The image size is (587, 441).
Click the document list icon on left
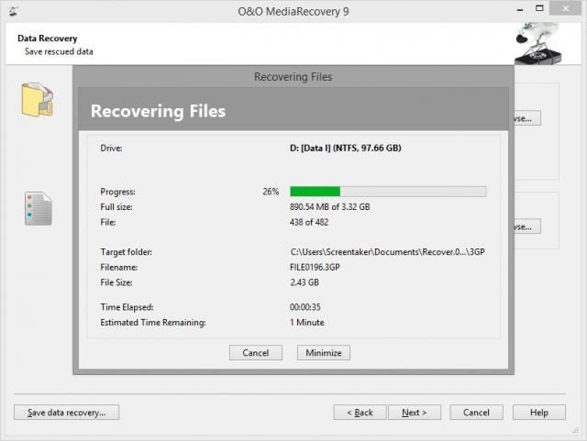pos(38,208)
